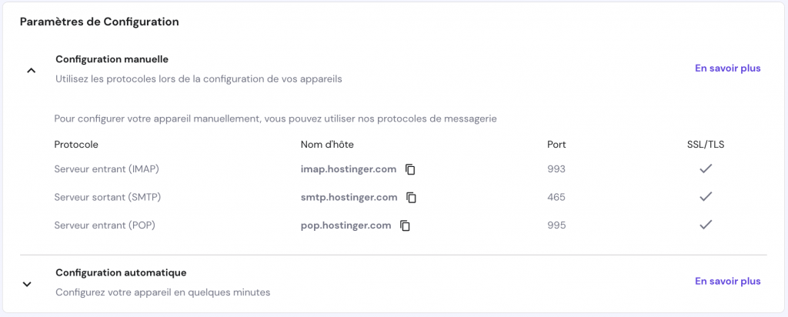Copy the imap.hostinger.com hostname

click(411, 169)
